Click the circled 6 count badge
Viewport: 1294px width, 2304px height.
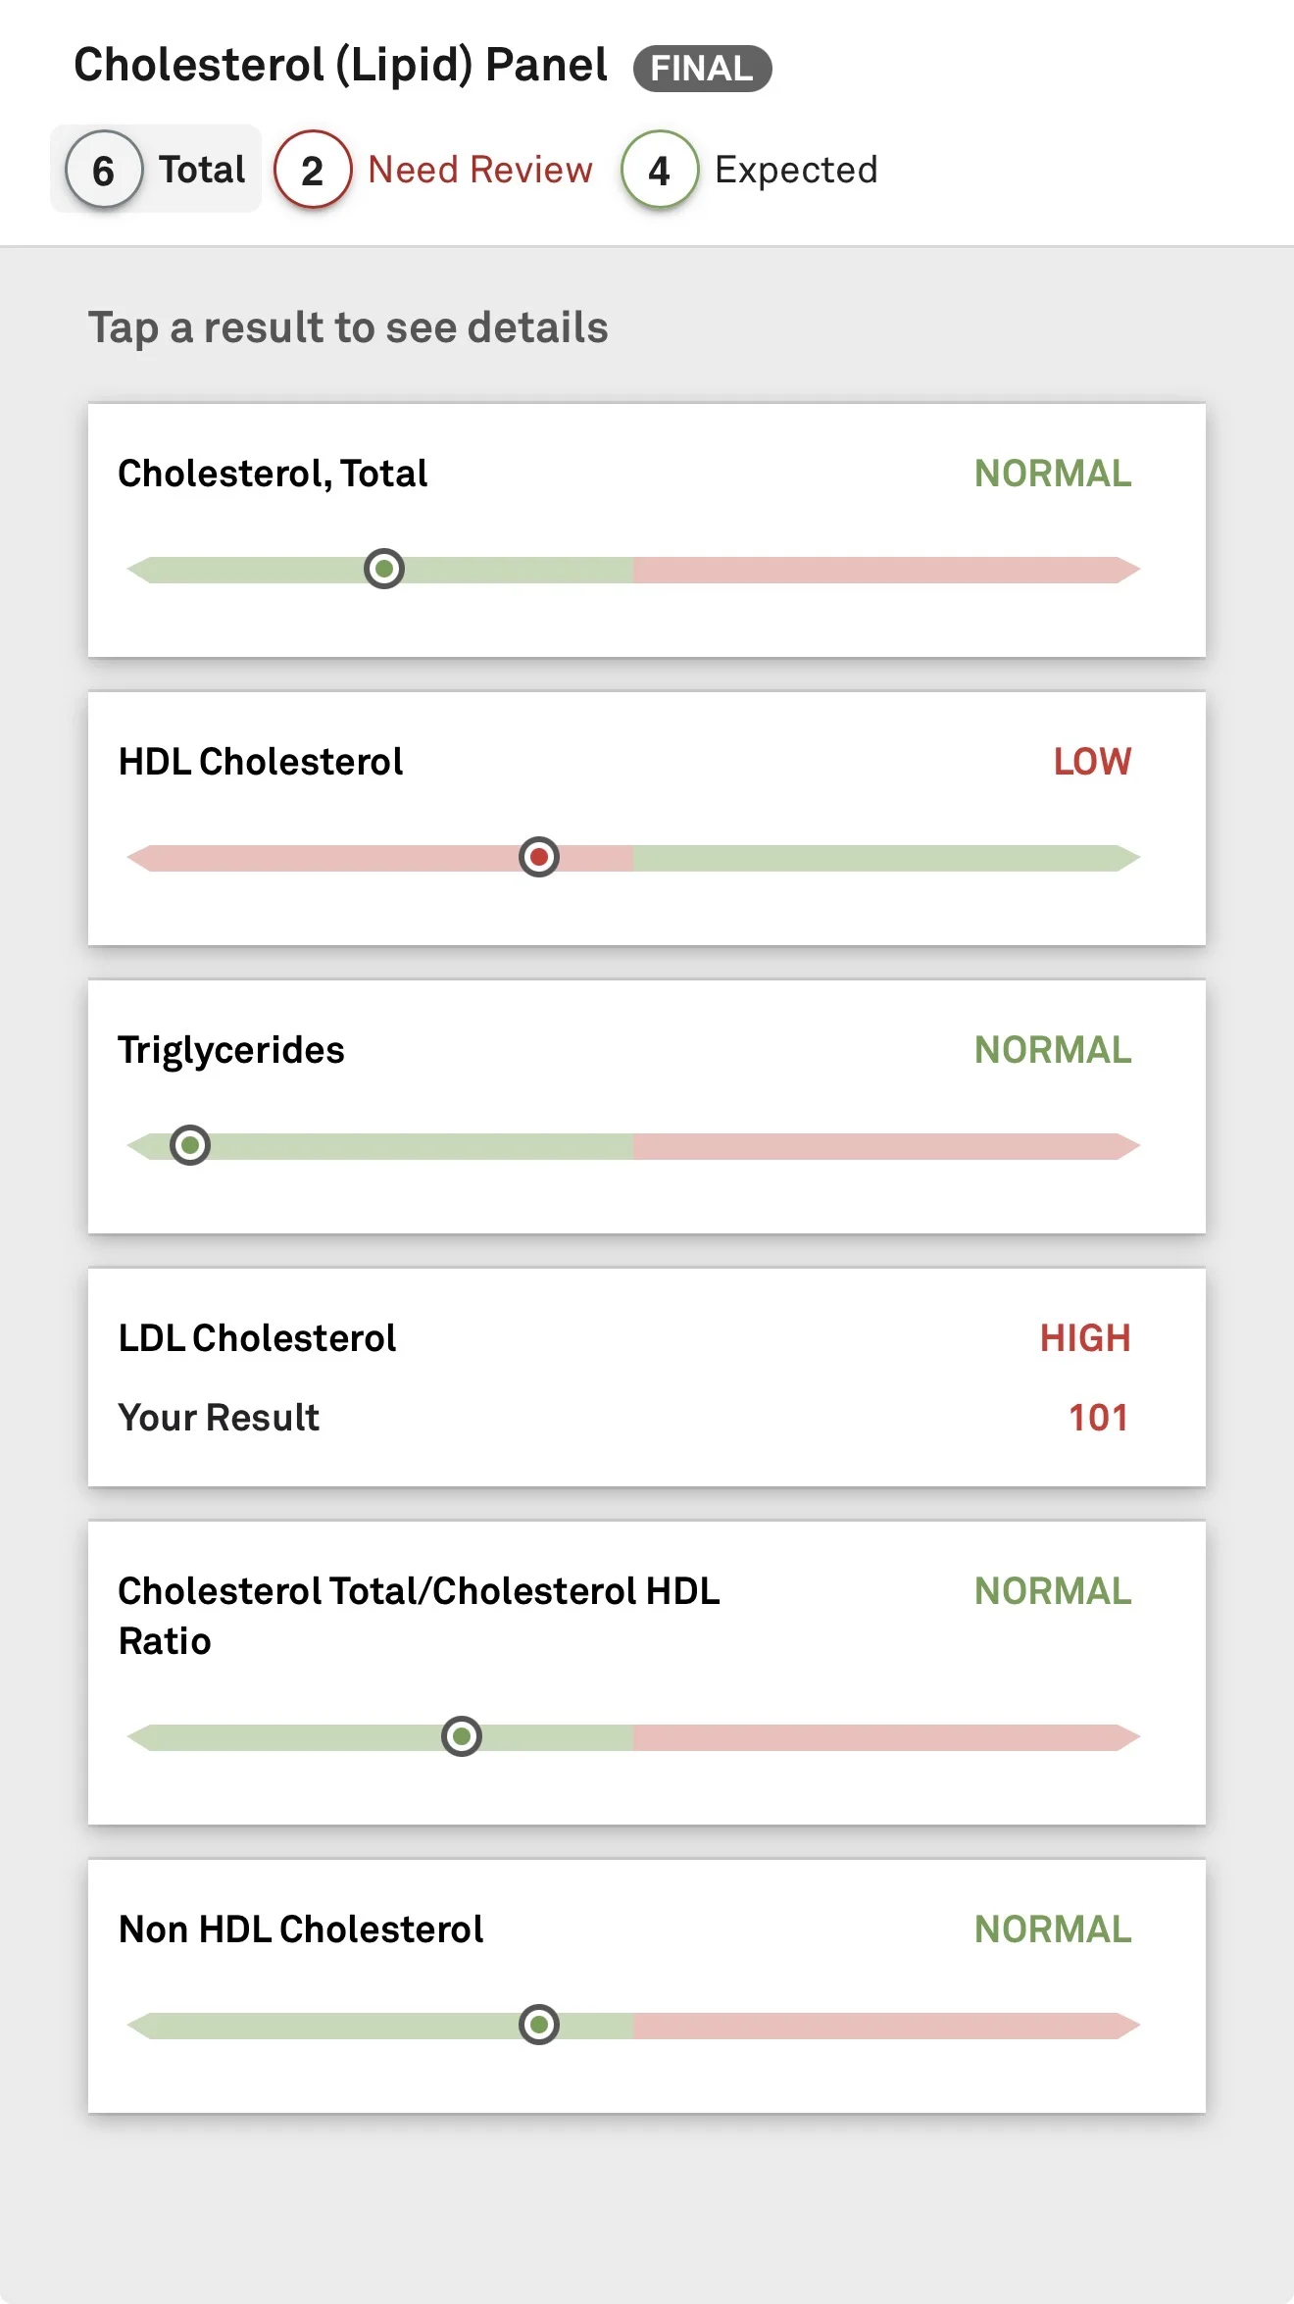click(104, 170)
